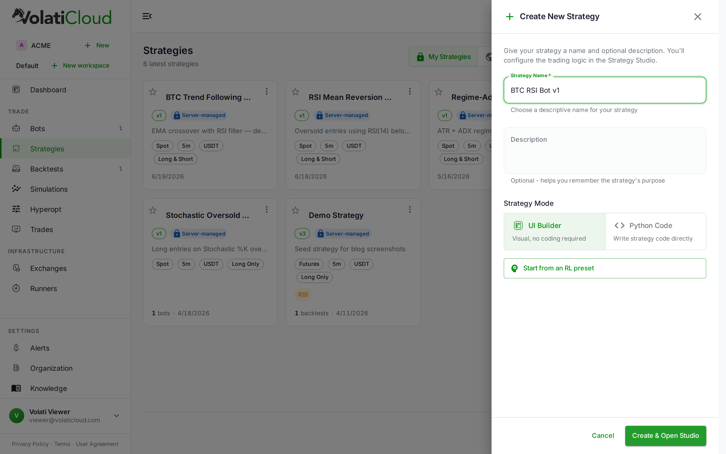Click the Dashboard sidebar icon
726x454 pixels.
(x=16, y=90)
